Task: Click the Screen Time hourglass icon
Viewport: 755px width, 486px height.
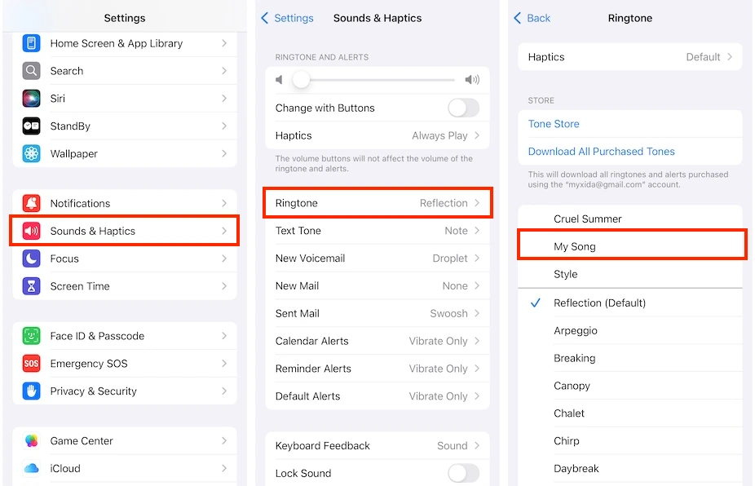Action: [30, 286]
